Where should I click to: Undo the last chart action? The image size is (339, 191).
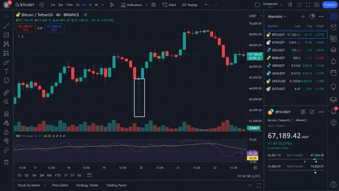click(207, 5)
